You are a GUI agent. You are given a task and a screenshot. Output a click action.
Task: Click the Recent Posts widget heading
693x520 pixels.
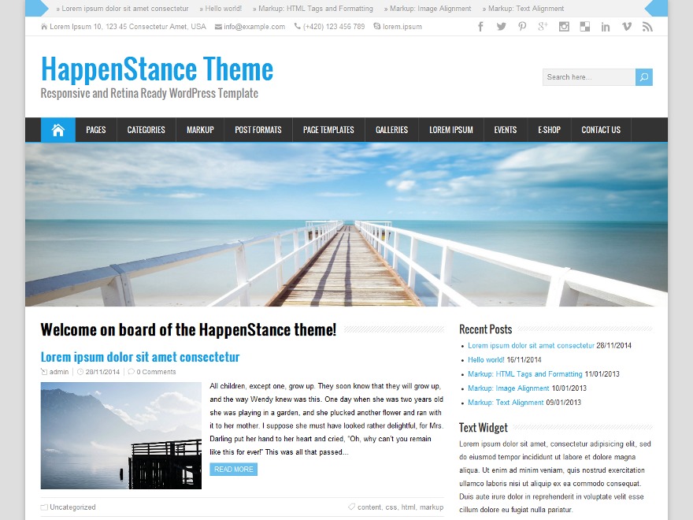coord(485,329)
